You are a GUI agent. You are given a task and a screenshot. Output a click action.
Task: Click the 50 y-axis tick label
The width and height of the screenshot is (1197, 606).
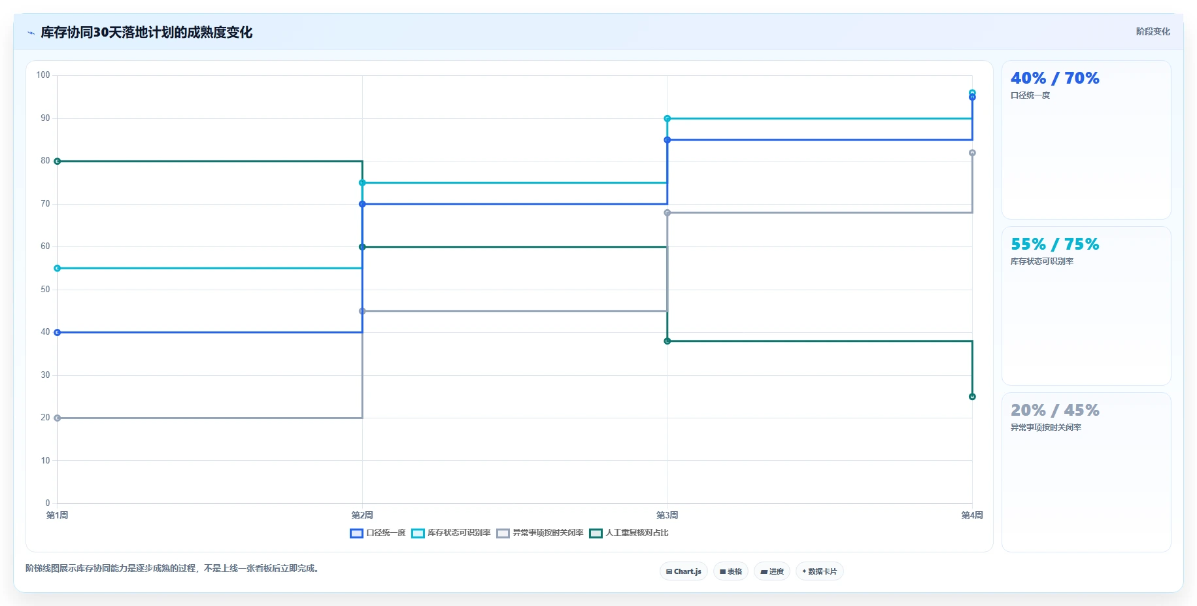coord(45,290)
